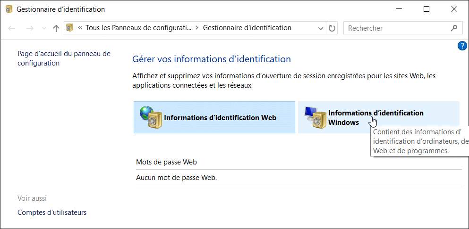This screenshot has width=469, height=229.
Task: Open Page d'accueil du panneau de configuration
Action: (64, 58)
